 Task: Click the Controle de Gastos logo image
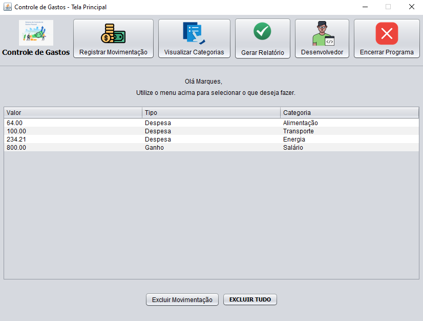(35, 32)
